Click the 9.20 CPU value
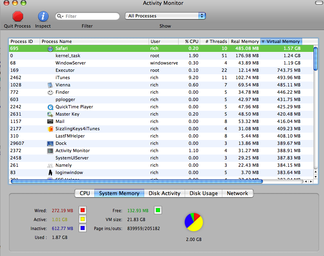The image size is (324, 256). (194, 77)
